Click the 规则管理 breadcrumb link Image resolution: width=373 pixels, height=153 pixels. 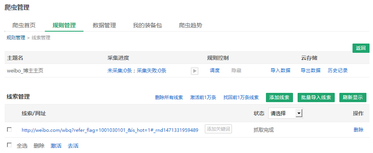coord(16,38)
